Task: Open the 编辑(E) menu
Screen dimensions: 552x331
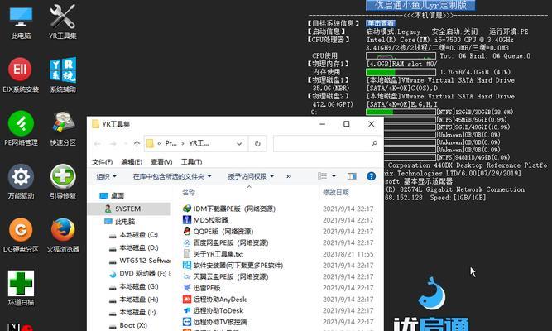Action: tap(132, 162)
